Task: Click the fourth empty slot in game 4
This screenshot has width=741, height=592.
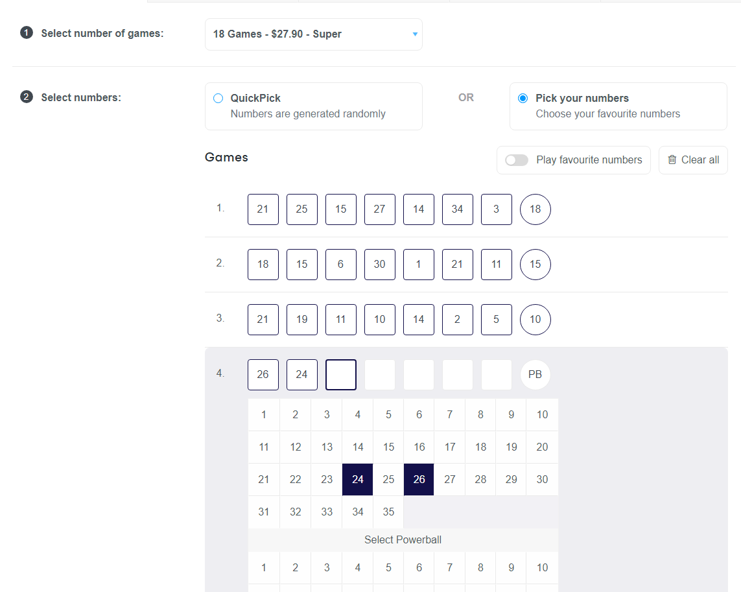Action: coord(379,375)
